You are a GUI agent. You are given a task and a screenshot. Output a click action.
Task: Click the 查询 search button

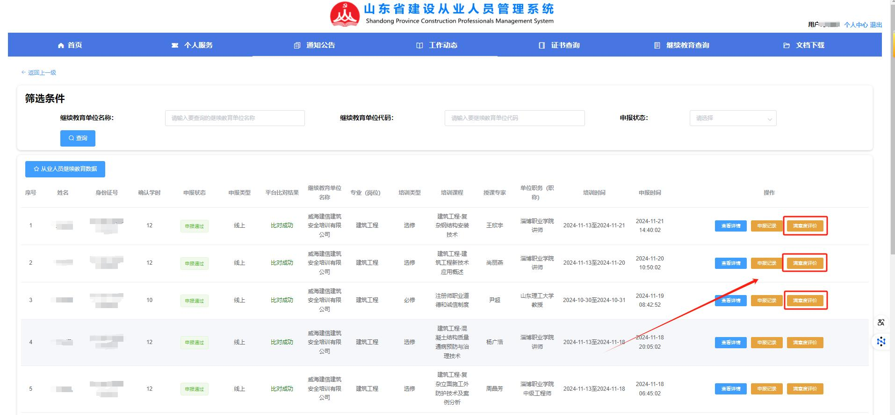78,138
